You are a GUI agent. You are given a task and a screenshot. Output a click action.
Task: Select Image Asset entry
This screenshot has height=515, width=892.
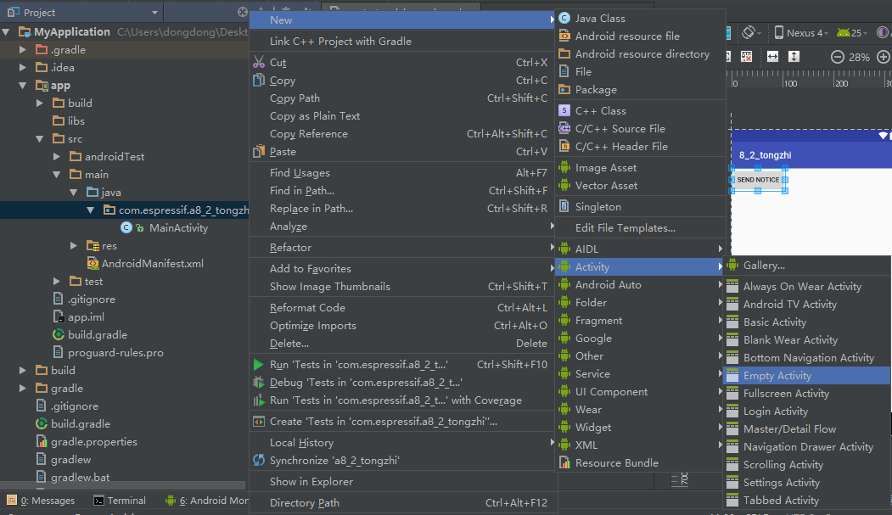(640, 168)
